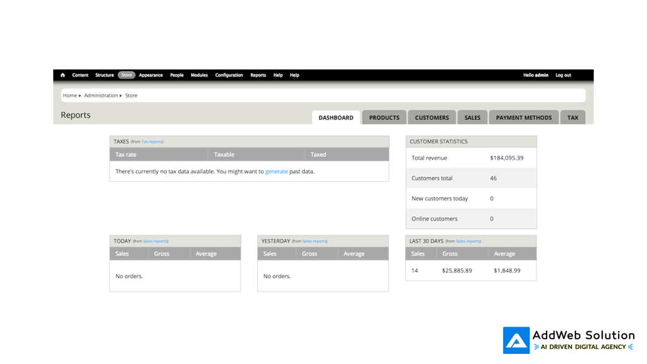Image resolution: width=647 pixels, height=364 pixels.
Task: Select the Dashboard tab
Action: [x=336, y=117]
